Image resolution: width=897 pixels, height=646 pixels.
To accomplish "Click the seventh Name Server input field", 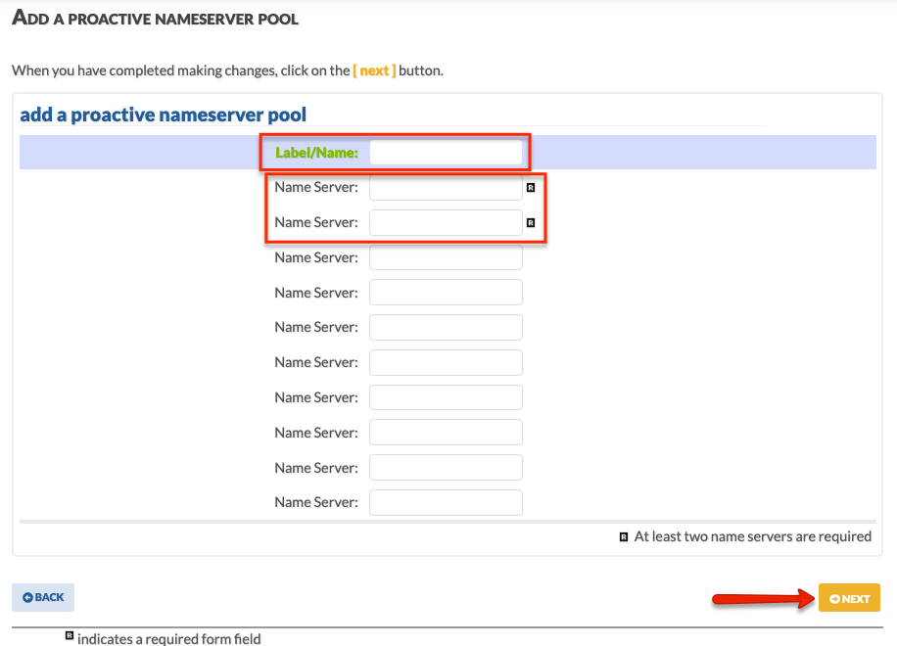I will pos(446,397).
